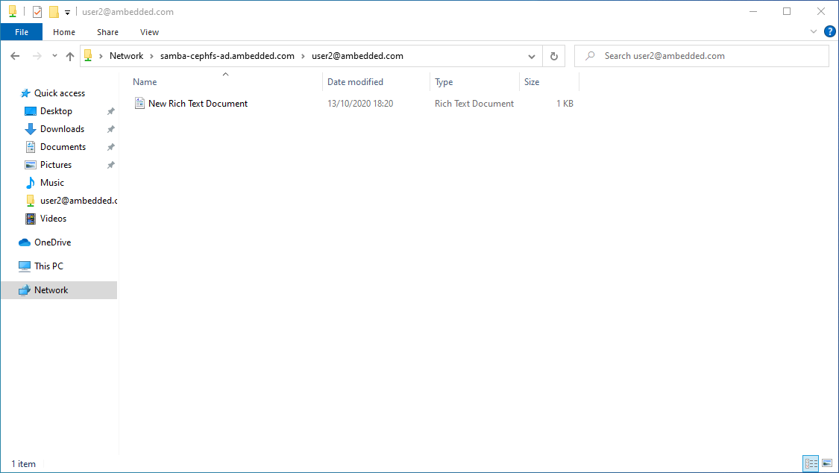The width and height of the screenshot is (839, 473).
Task: Go up one folder level
Action: click(70, 56)
